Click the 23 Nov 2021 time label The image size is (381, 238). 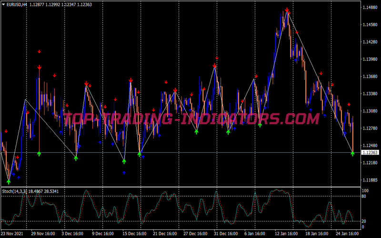12,234
